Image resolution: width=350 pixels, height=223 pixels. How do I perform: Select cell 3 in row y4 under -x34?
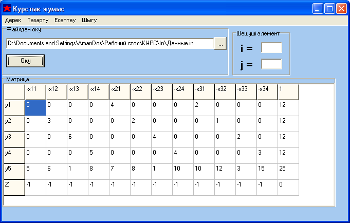coord(267,156)
